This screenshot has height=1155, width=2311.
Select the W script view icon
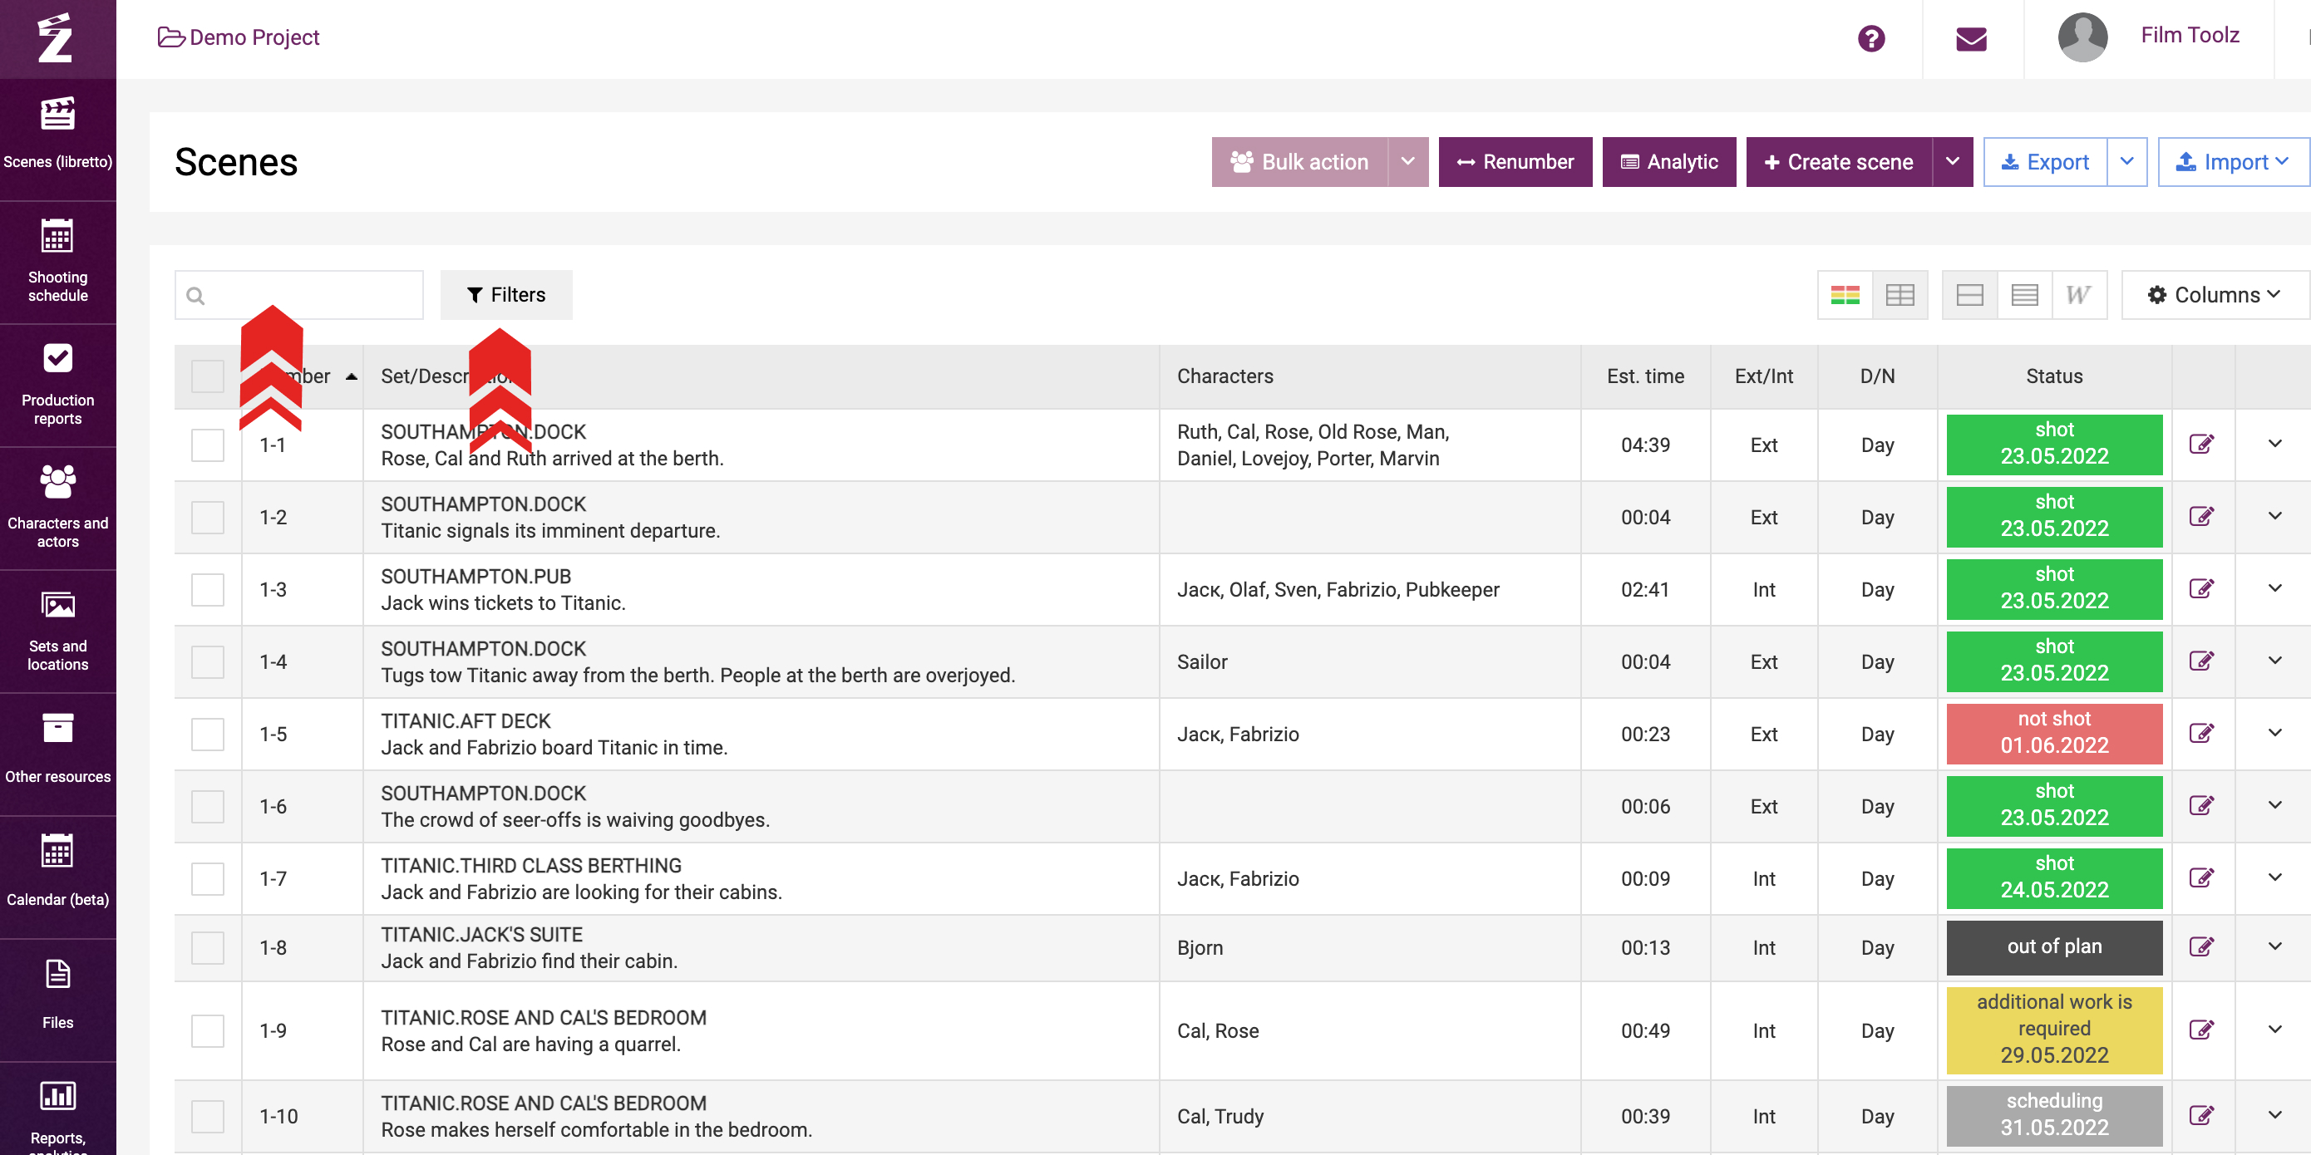[x=2078, y=295]
